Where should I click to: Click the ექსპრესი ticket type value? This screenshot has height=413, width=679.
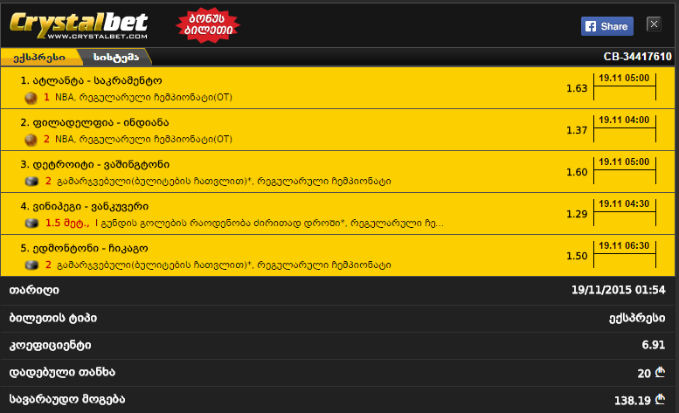point(637,319)
